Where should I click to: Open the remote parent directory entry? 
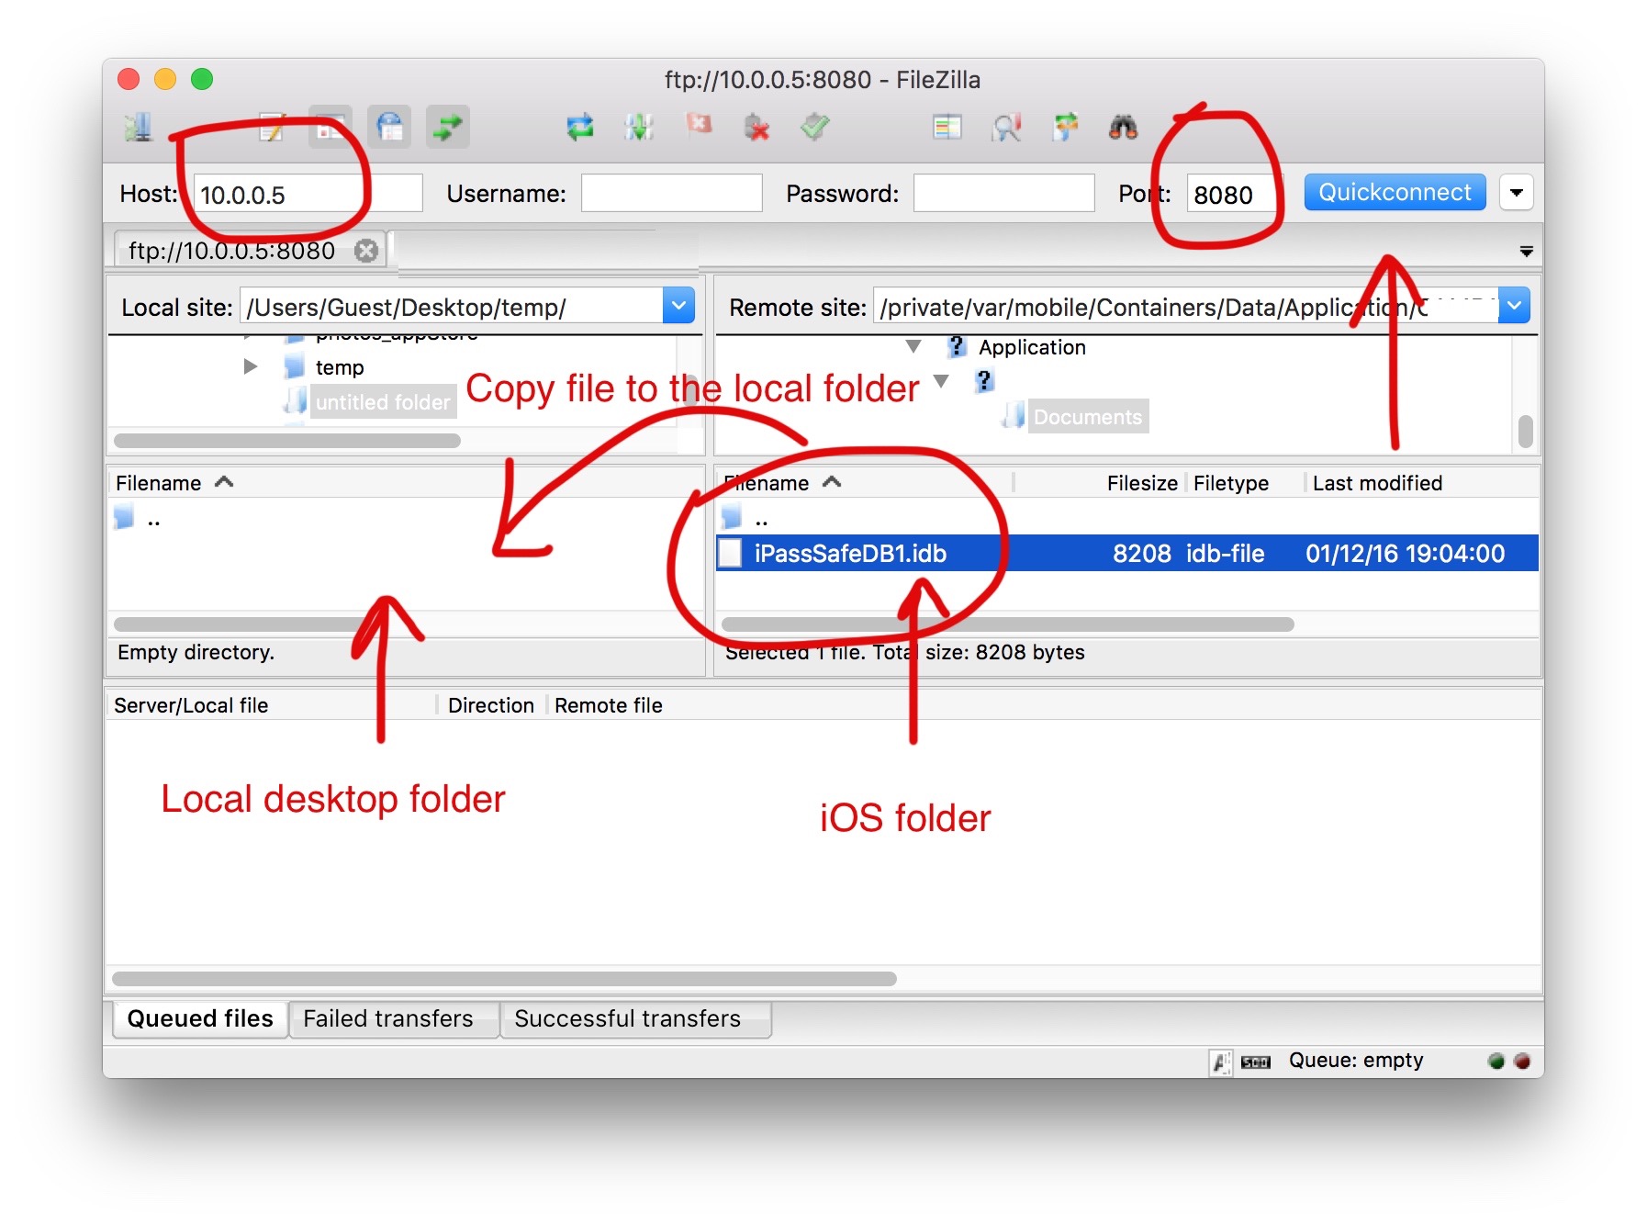coord(1126,519)
